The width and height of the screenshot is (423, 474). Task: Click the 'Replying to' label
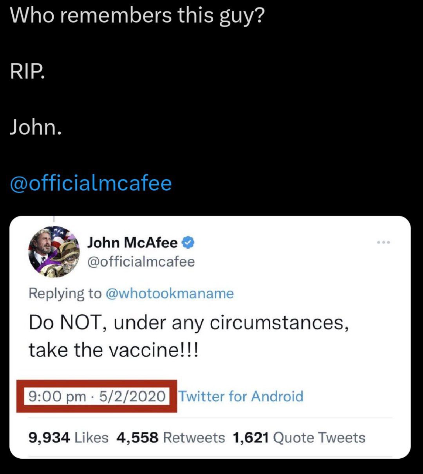coord(65,293)
